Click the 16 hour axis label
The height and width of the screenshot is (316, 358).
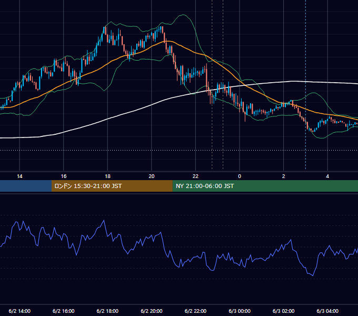pos(64,176)
